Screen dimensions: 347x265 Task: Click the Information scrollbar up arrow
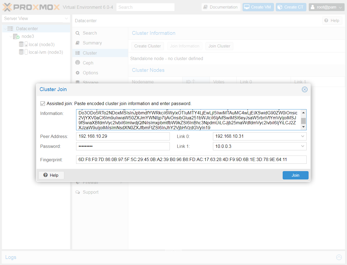[x=303, y=112]
